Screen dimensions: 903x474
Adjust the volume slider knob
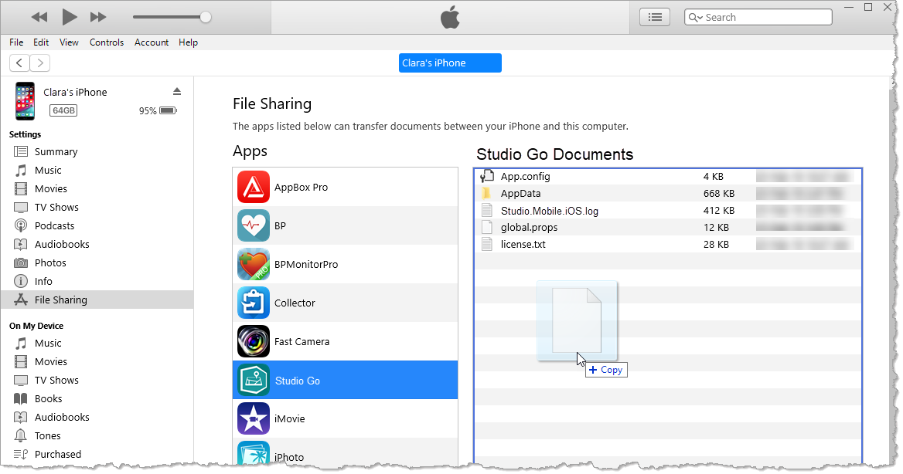coord(206,17)
